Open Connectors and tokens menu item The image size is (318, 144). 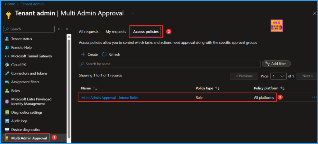tap(29, 73)
